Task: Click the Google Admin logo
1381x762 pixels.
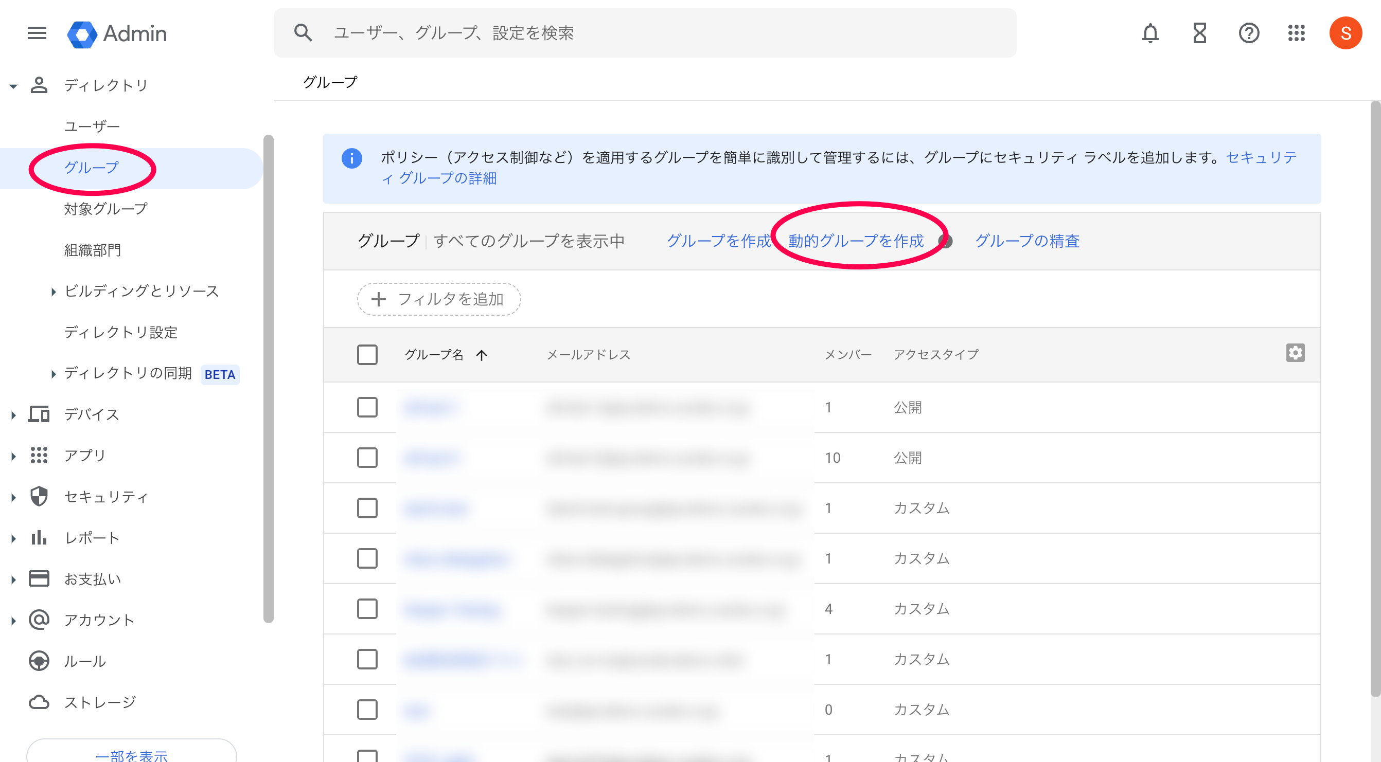Action: point(117,34)
